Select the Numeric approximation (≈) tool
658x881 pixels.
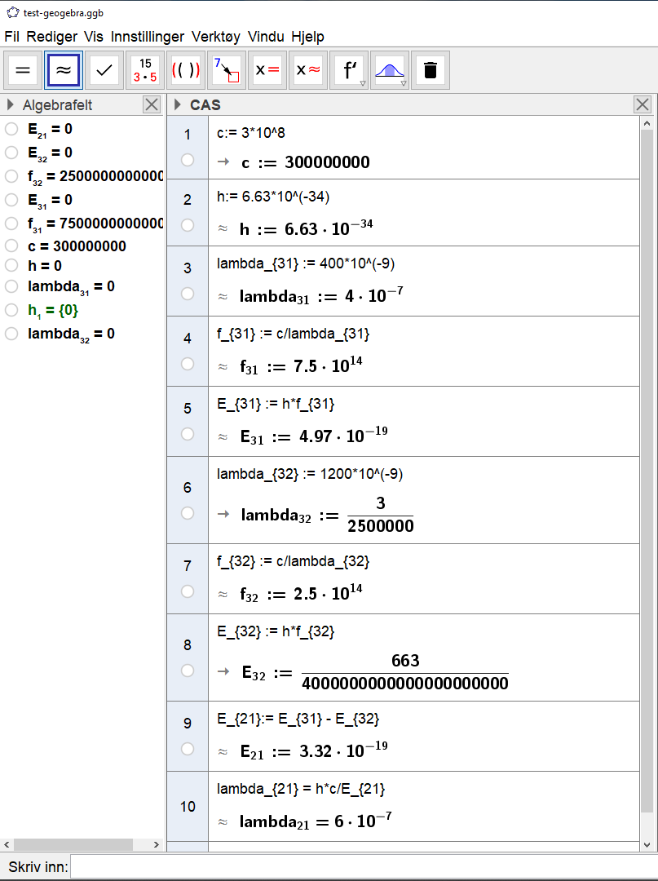(x=64, y=70)
